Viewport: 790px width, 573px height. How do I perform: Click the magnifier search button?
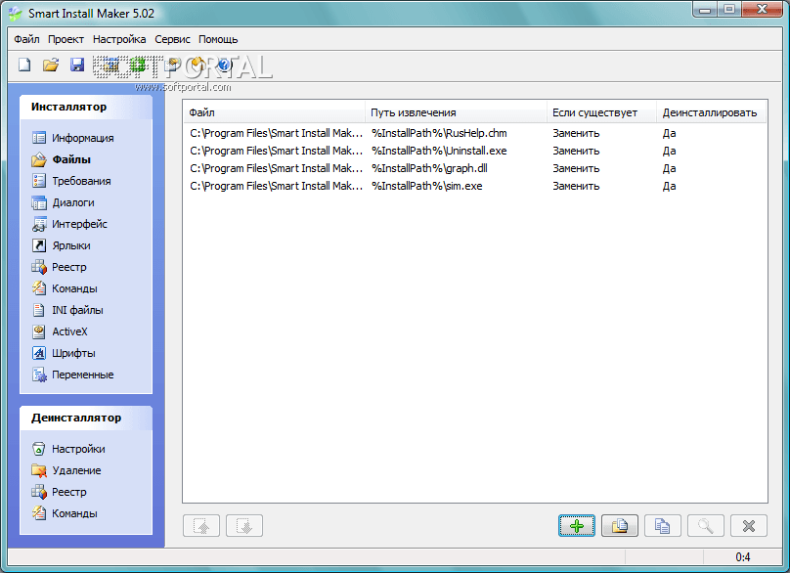pyautogui.click(x=705, y=526)
